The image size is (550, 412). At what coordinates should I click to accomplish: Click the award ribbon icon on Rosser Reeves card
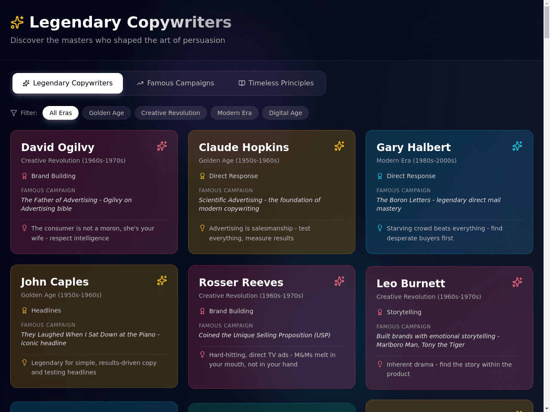click(x=202, y=311)
